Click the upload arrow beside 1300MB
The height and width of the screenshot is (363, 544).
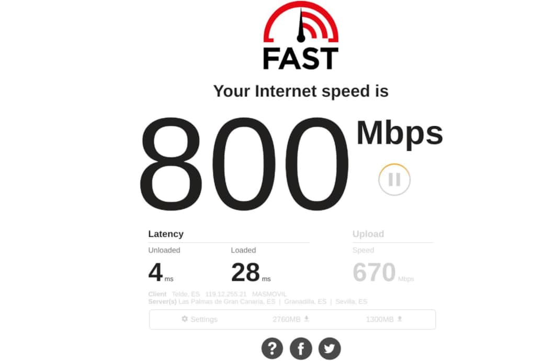pos(400,319)
